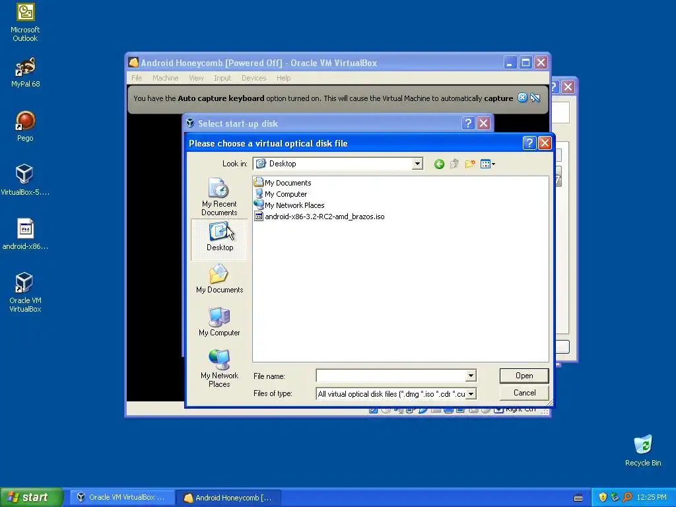This screenshot has height=507, width=676.
Task: Open the File menu in VirtualBox VM window
Action: click(x=137, y=78)
